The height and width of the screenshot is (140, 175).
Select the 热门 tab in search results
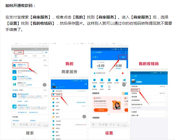coord(16,56)
